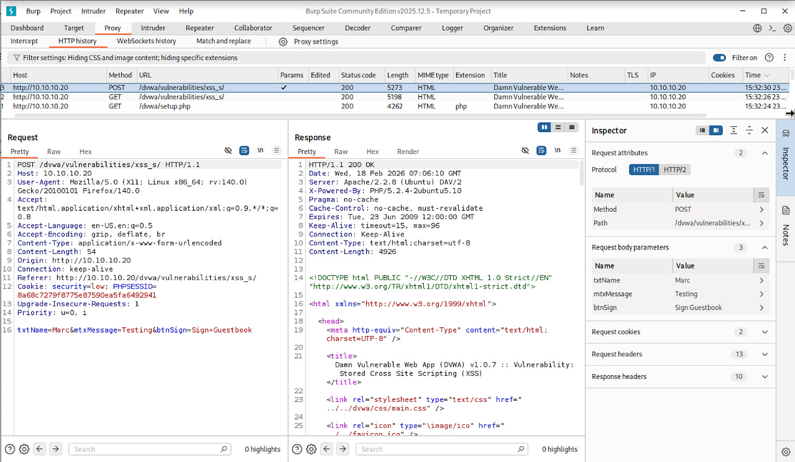The width and height of the screenshot is (795, 462).
Task: Click the filter funnel icon
Action: [16, 58]
